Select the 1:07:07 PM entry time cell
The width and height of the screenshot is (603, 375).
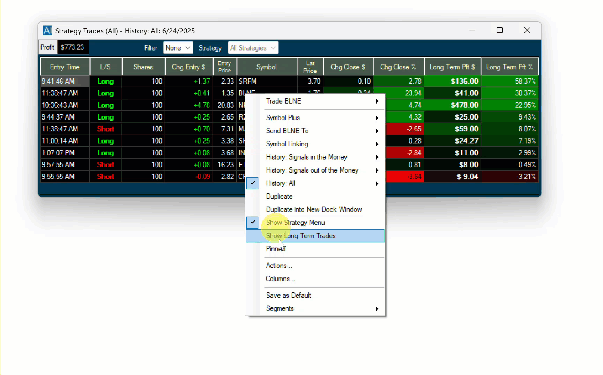[65, 153]
